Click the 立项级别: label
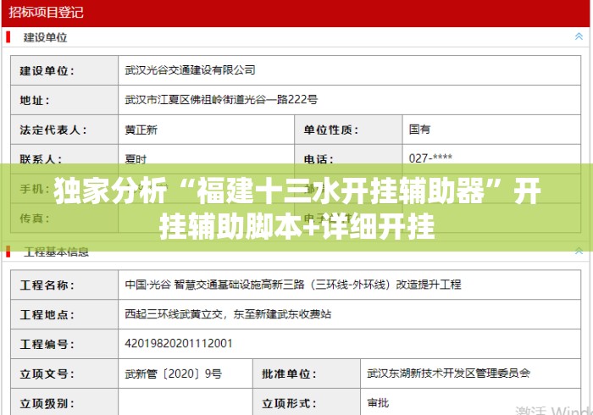Viewport: 593px width, 415px height. [x=47, y=403]
